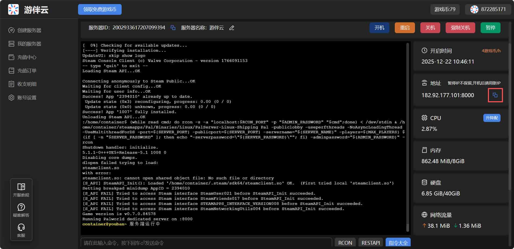
Task: Contact 客服 via headset icon
Action: [21, 227]
